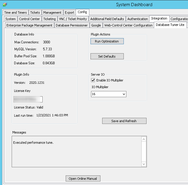Switch to the Export tab
Image resolution: width=188 pixels, height=185 pixels.
click(69, 13)
